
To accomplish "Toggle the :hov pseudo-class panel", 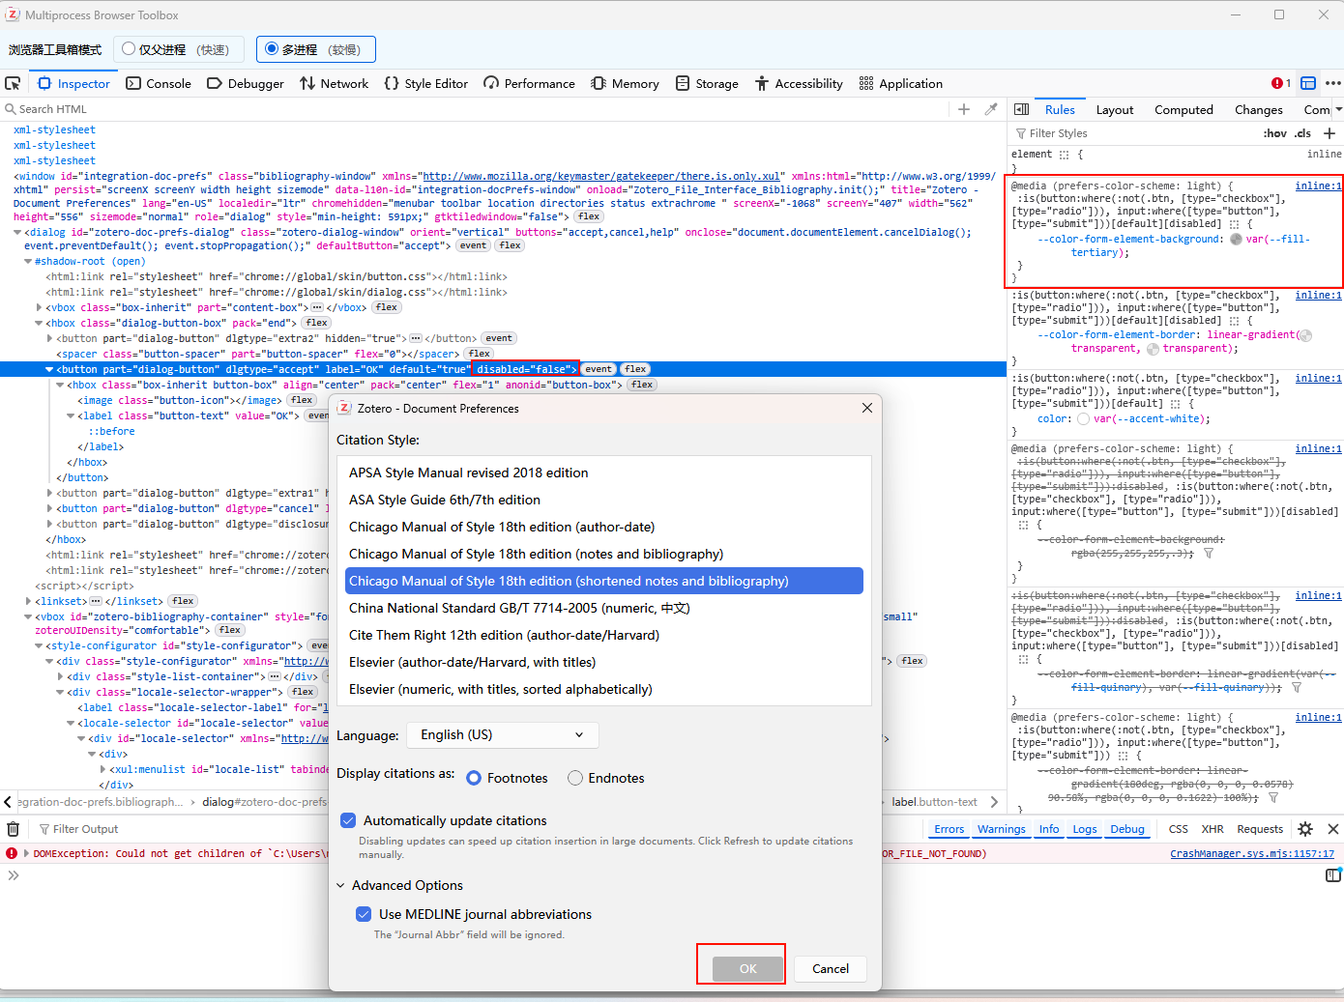I will coord(1275,133).
